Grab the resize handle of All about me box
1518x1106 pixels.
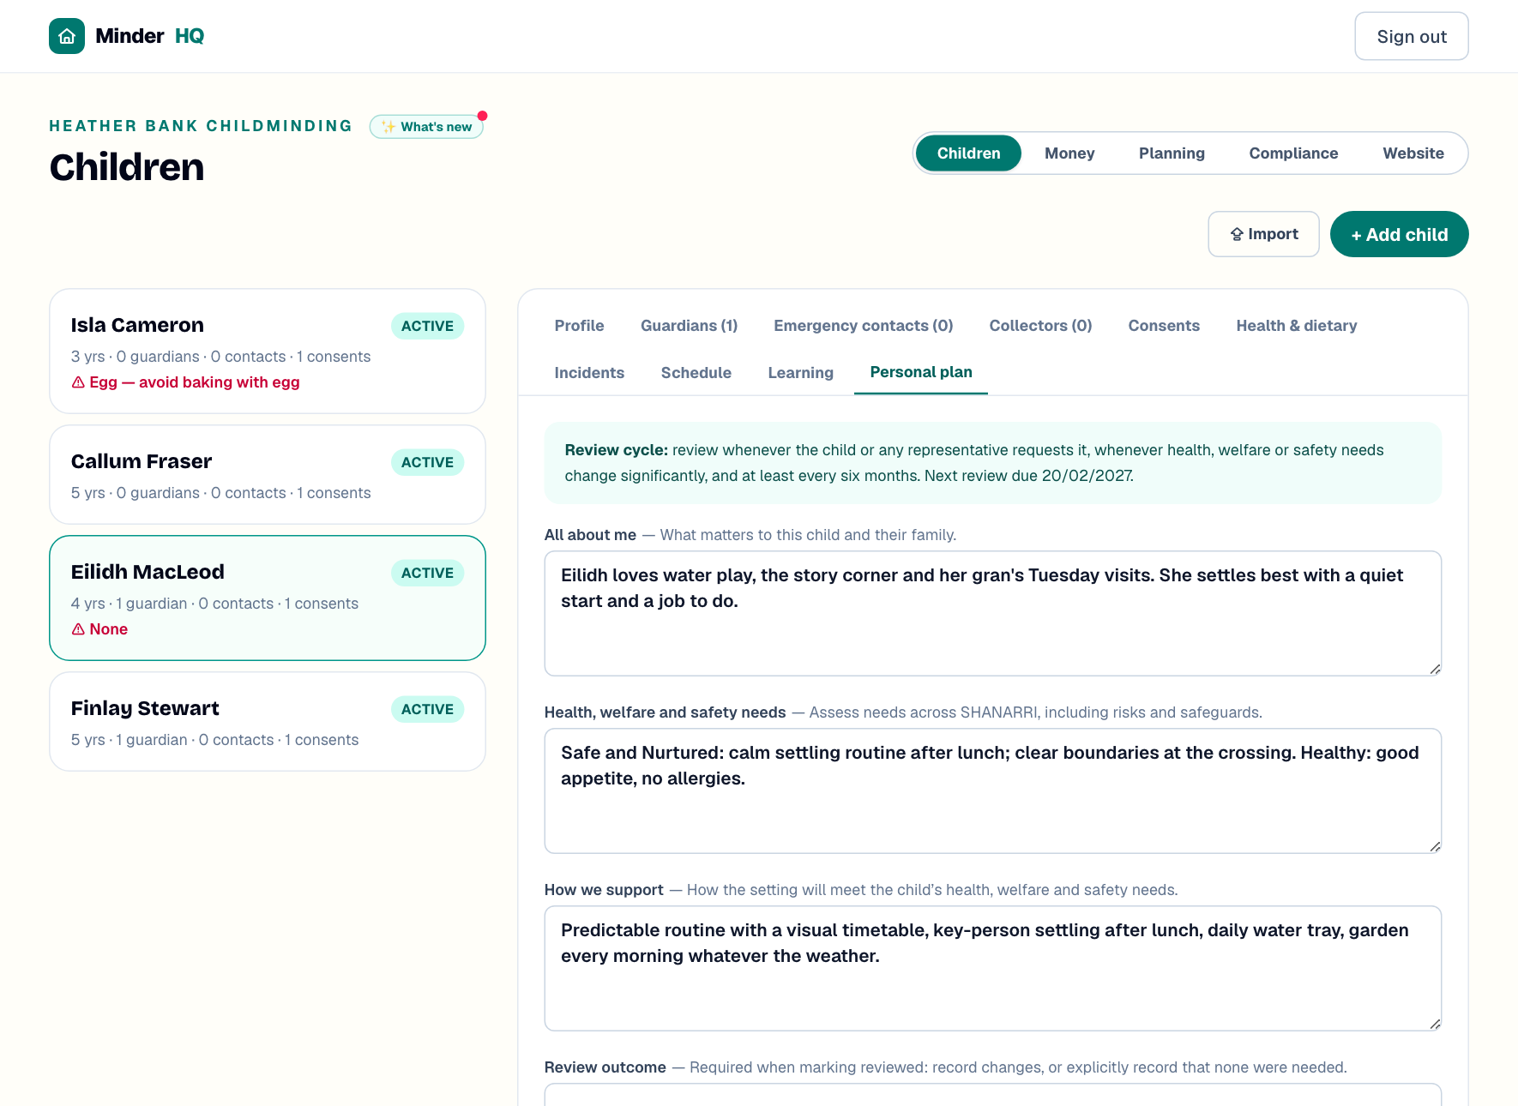pyautogui.click(x=1435, y=669)
